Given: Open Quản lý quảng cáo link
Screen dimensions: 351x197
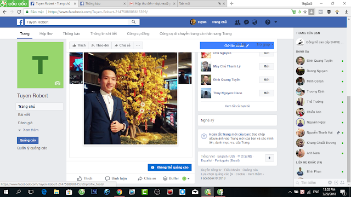Looking at the screenshot, I should point(32,148).
